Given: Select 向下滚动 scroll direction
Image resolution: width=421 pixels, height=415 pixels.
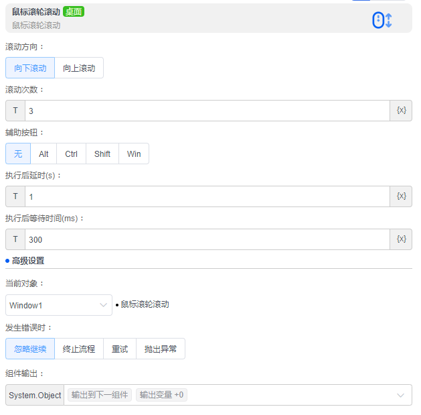Looking at the screenshot, I should coord(30,68).
